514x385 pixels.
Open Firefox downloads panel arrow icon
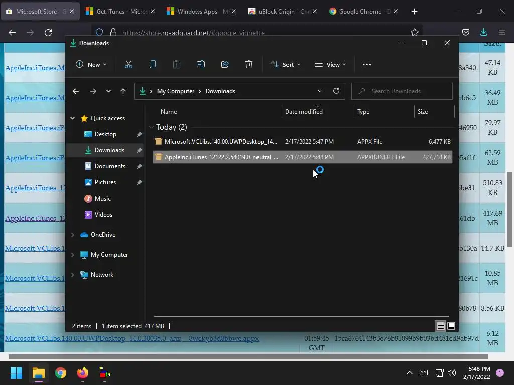point(483,32)
